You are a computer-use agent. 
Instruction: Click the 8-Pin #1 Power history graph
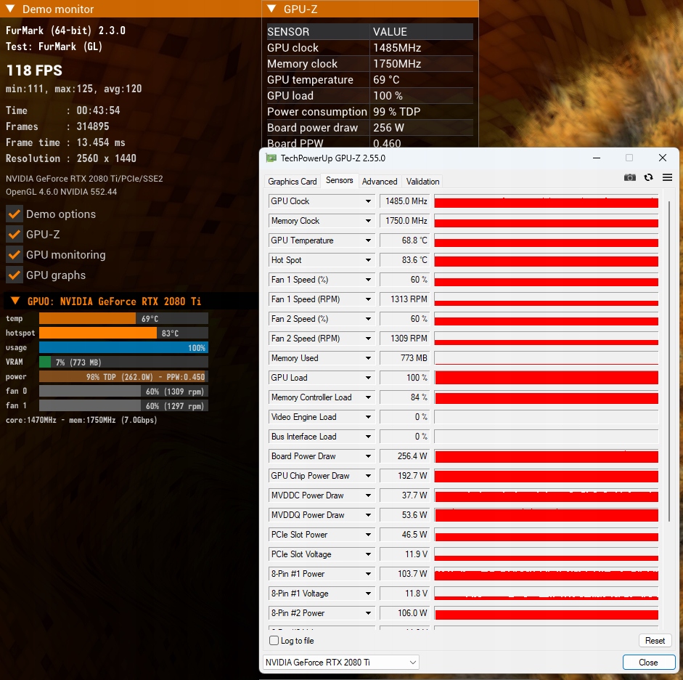point(547,574)
